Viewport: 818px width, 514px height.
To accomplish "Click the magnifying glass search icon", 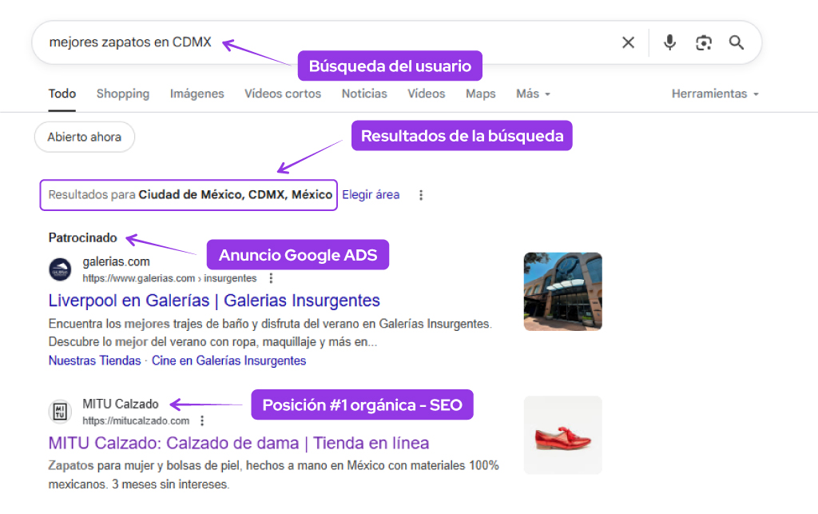I will 737,42.
